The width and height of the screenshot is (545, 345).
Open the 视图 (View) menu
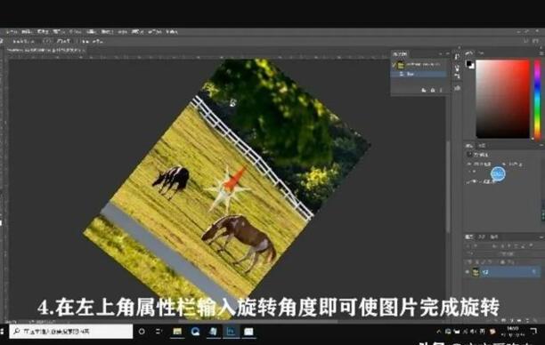(138, 32)
